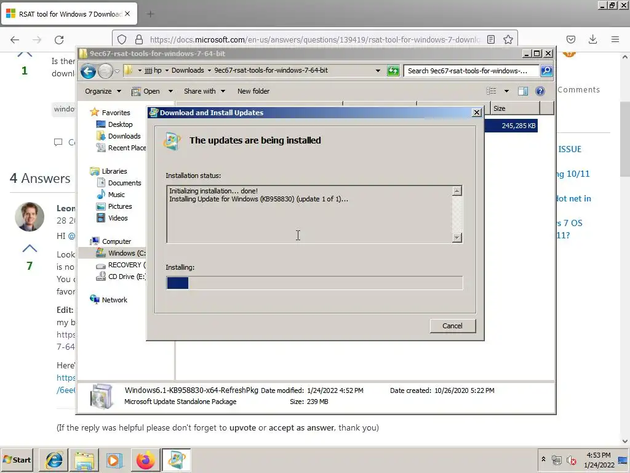Click the Firefox URL address bar
This screenshot has height=473, width=630.
314,39
